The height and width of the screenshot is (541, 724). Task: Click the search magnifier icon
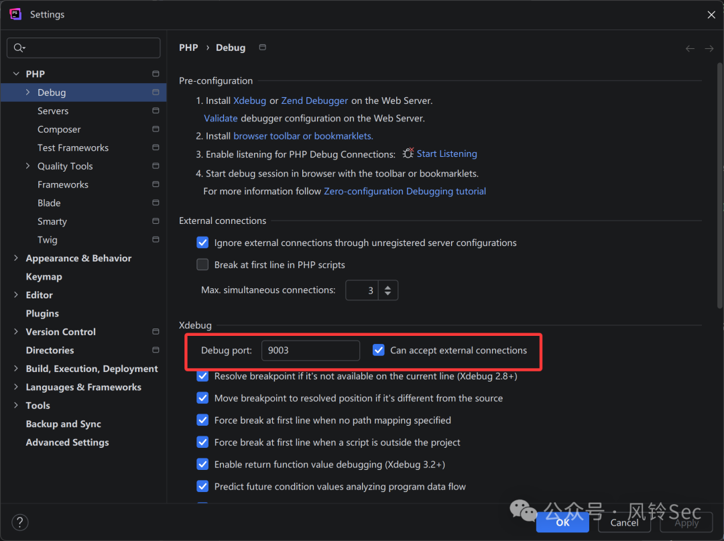[19, 48]
